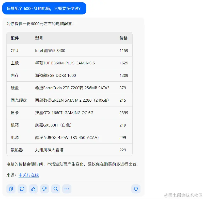Image resolution: width=204 pixels, height=199 pixels.
Task: Regenerate the answer with refresh icon
Action: (x=136, y=189)
